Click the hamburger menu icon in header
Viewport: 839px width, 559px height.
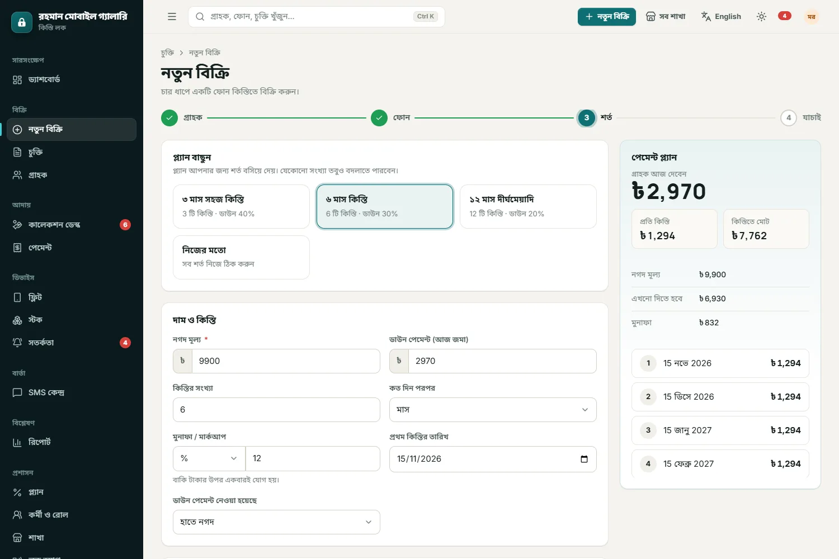[172, 17]
